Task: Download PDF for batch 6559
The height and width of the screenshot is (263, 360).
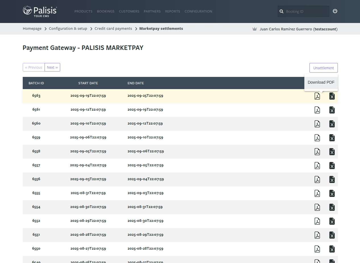Action: click(317, 138)
